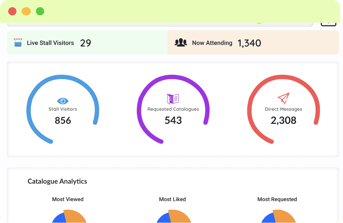Click the Direct Messages label
This screenshot has height=223, width=343.
(x=283, y=109)
